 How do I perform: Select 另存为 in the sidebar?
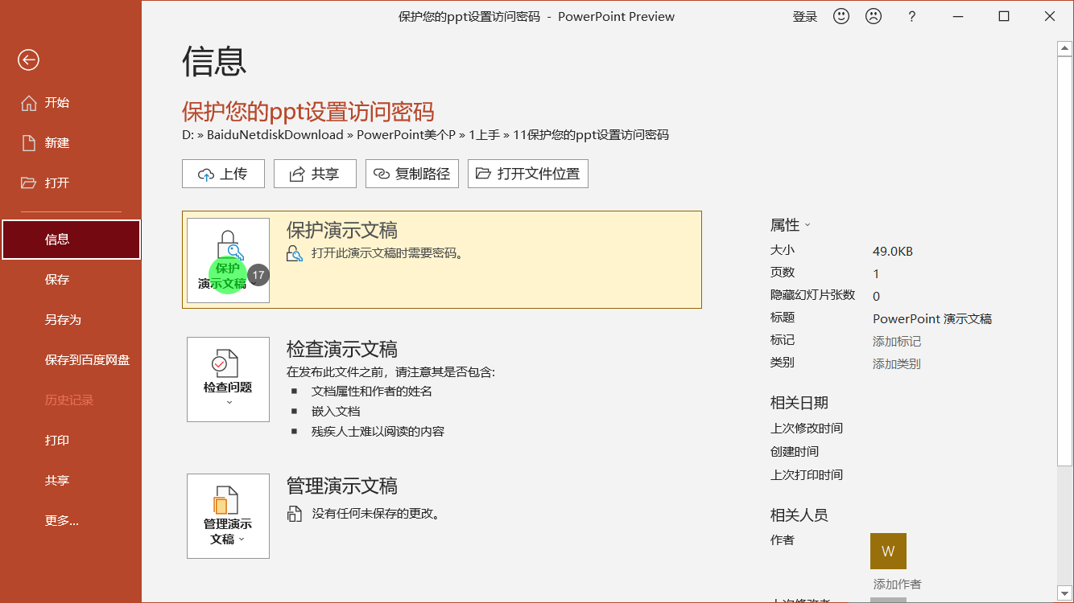[x=71, y=320]
